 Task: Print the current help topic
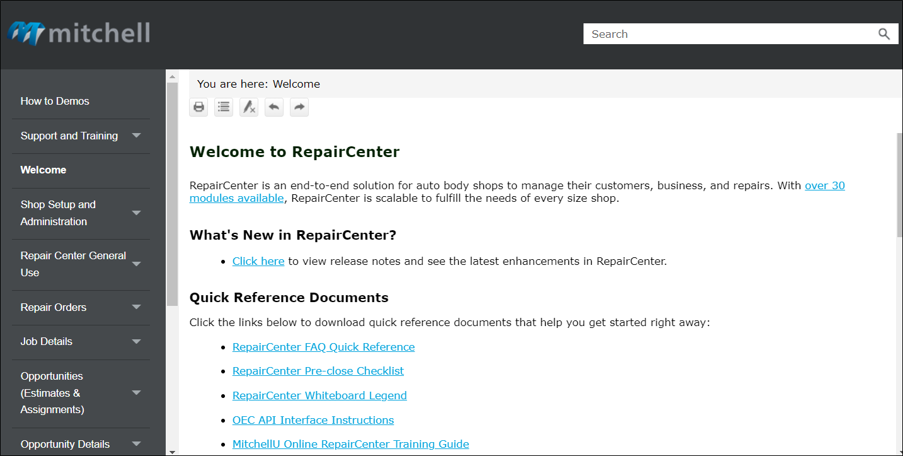click(198, 107)
